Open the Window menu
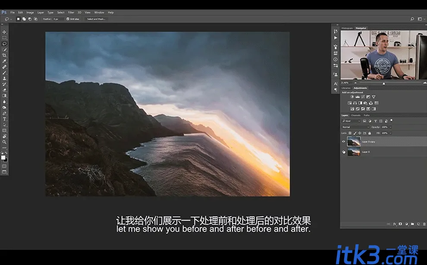427x265 pixels. tap(99, 13)
